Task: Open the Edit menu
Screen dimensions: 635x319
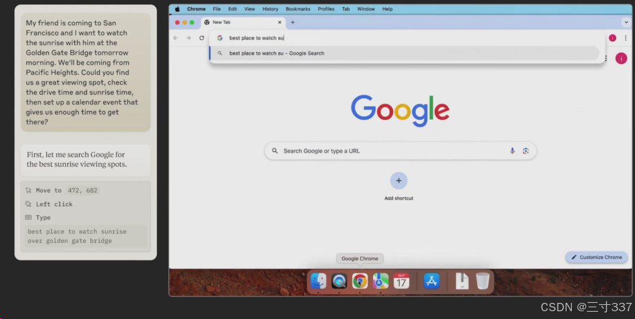Action: [x=232, y=9]
